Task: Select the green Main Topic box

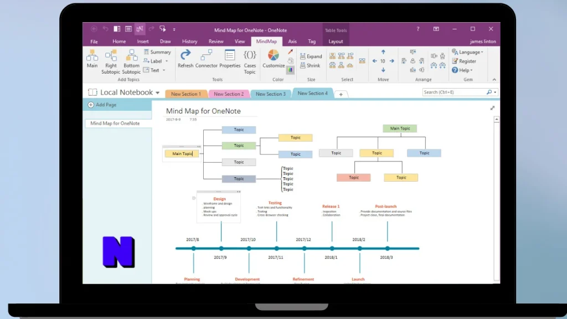Action: tap(400, 128)
